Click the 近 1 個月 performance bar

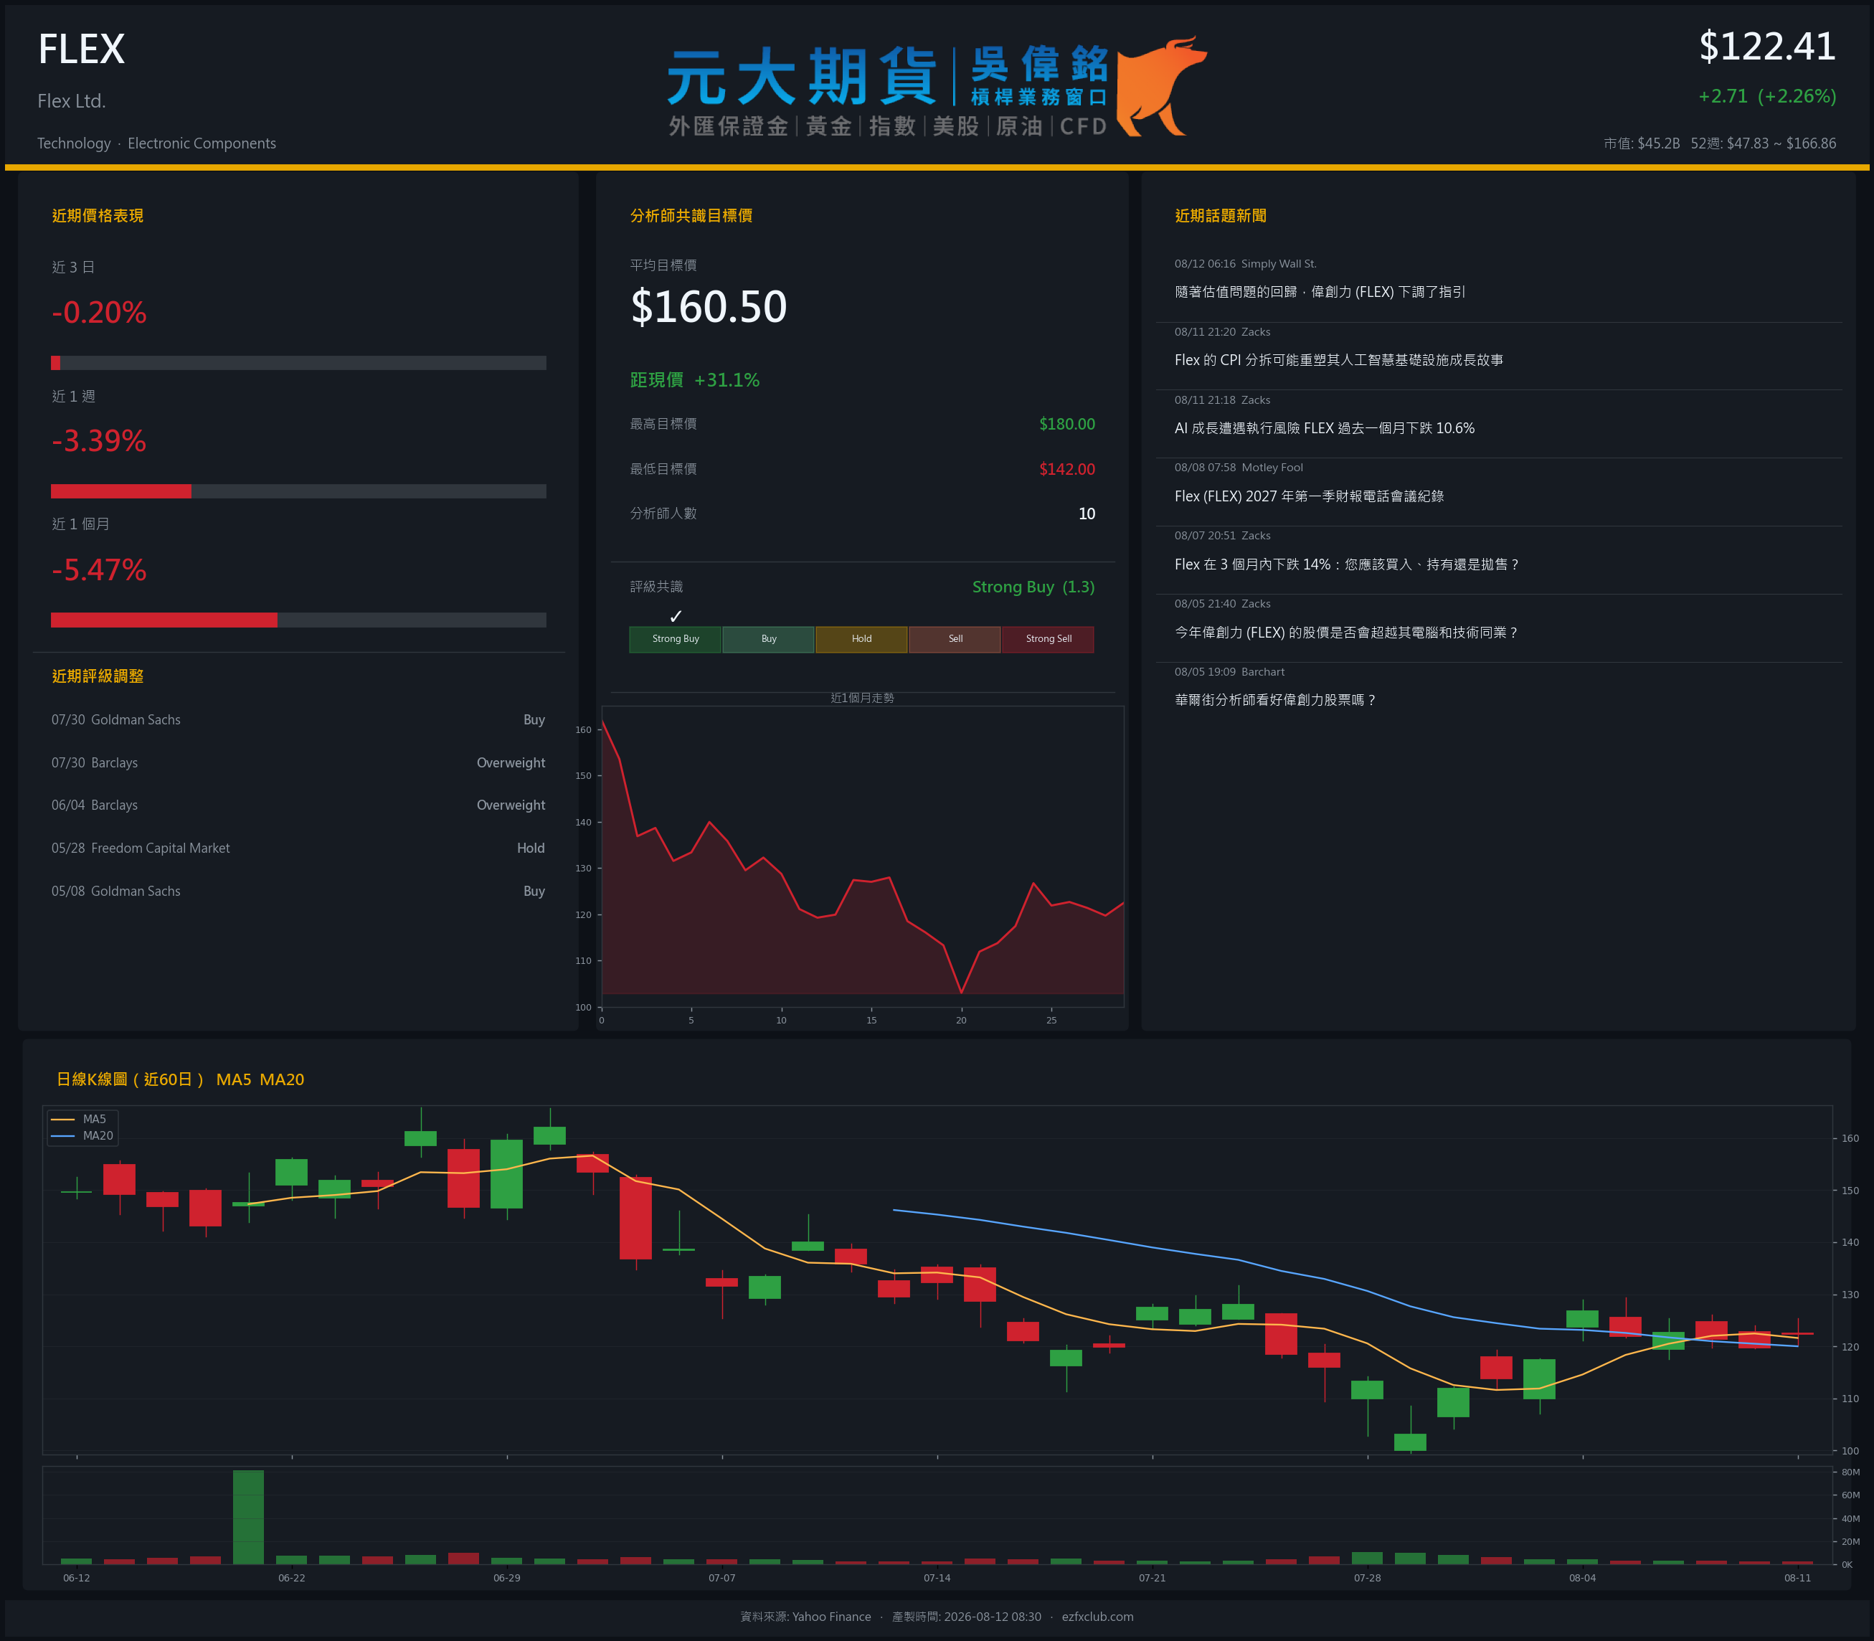[x=298, y=620]
